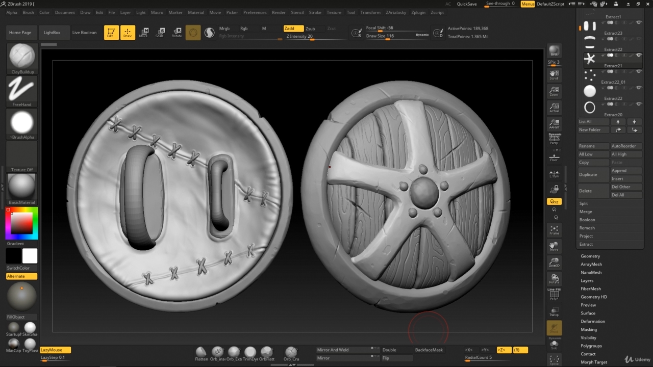Viewport: 653px width, 367px height.
Task: Expand the Deformation section
Action: tap(592, 322)
